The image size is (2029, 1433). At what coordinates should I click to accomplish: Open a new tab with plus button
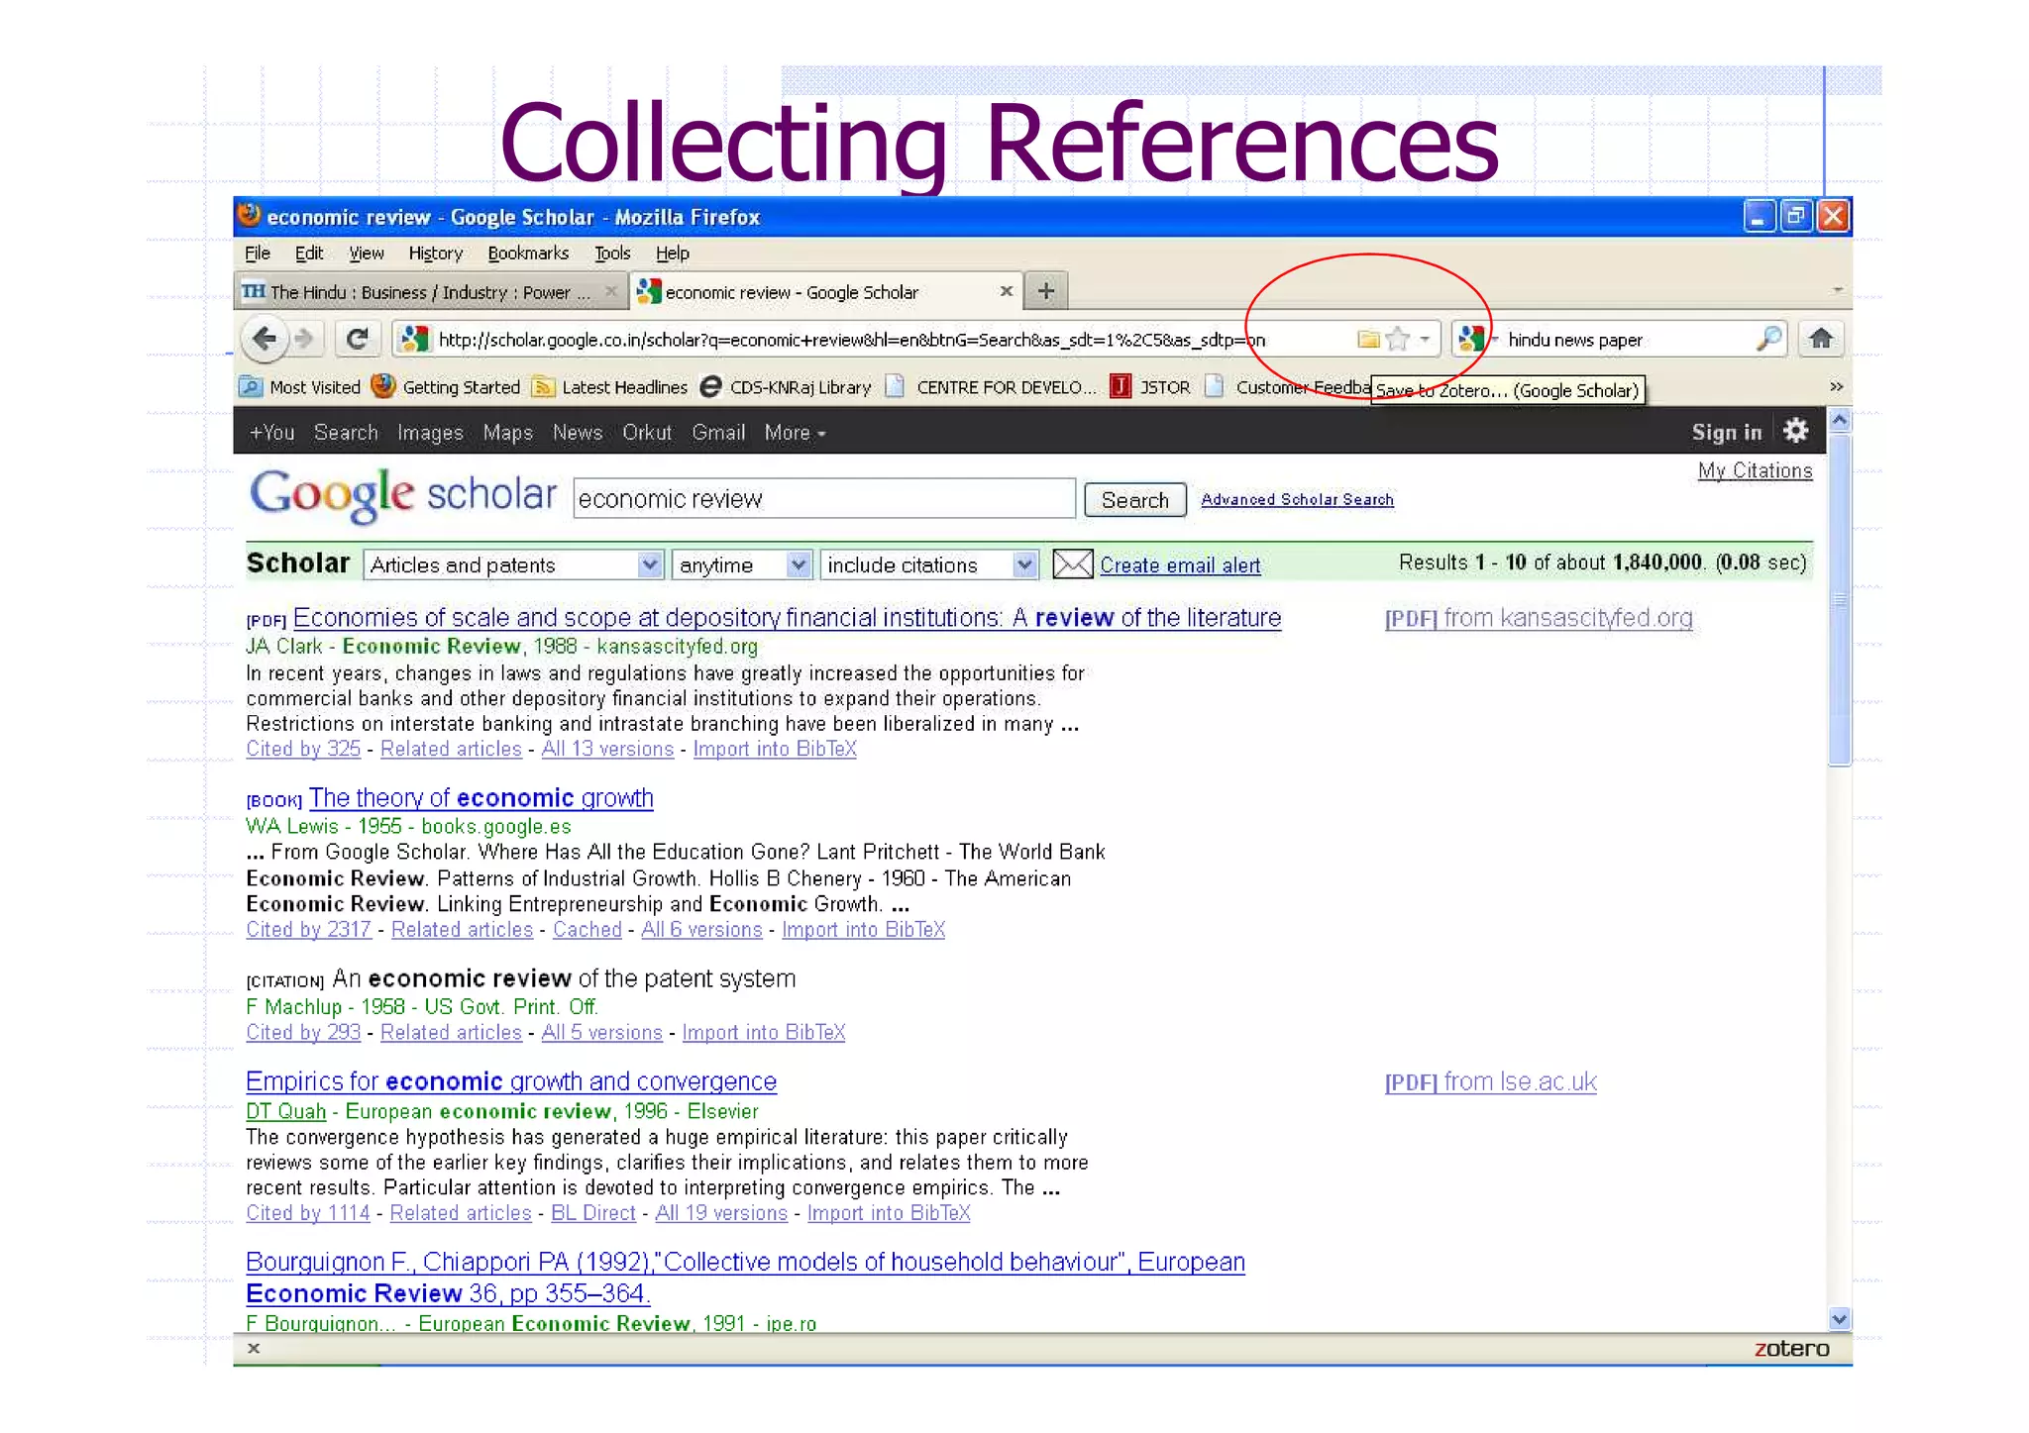[x=1045, y=291]
